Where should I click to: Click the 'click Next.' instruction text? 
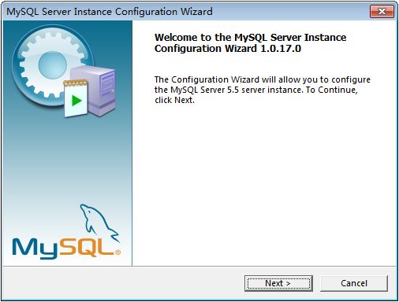174,100
